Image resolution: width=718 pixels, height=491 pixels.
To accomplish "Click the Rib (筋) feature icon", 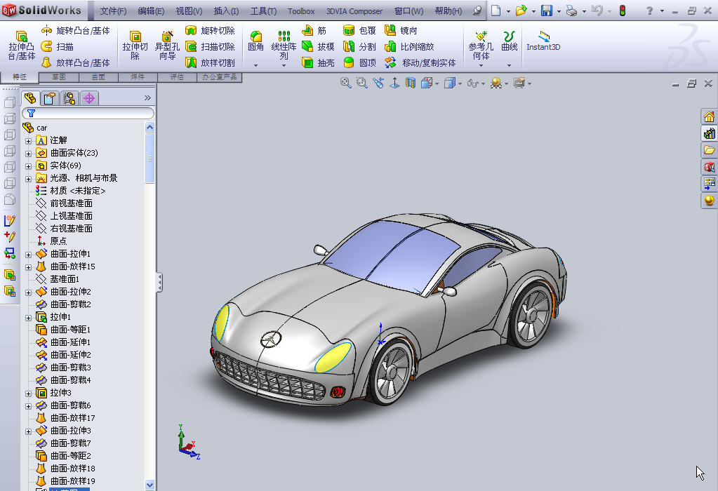I will point(307,31).
